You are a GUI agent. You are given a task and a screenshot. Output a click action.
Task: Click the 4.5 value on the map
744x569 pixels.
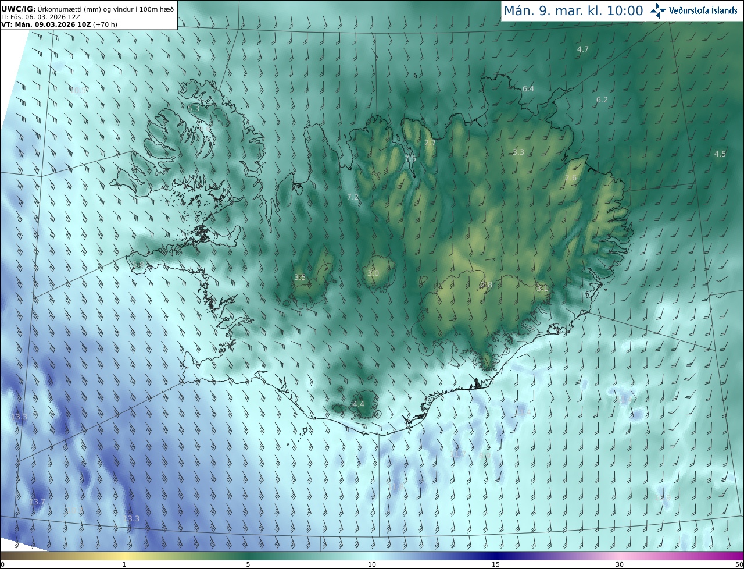(720, 154)
